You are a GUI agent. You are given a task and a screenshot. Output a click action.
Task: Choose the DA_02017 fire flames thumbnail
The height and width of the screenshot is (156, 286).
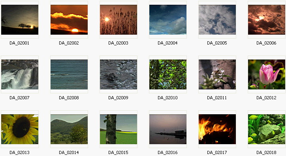[x=217, y=129]
